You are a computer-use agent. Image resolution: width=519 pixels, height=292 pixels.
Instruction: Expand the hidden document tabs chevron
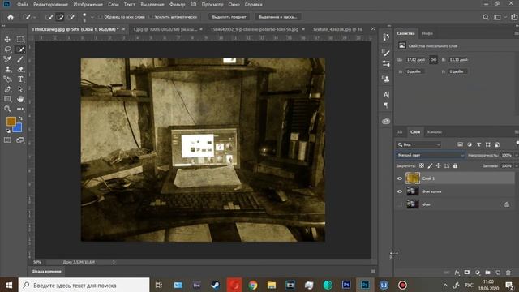coord(373,29)
